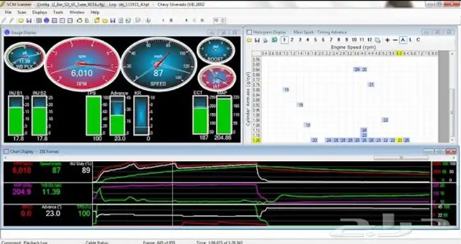The height and width of the screenshot is (244, 461).
Task: Open the Scan menu
Action: point(22,12)
